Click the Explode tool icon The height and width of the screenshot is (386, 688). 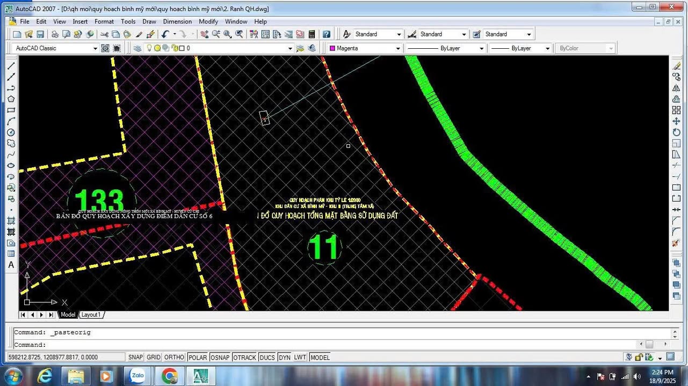(x=676, y=243)
